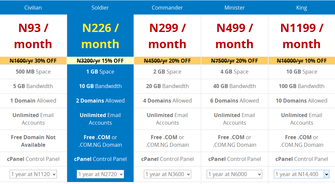The width and height of the screenshot is (335, 184).
Task: Click the N499 / month price
Action: [234, 36]
